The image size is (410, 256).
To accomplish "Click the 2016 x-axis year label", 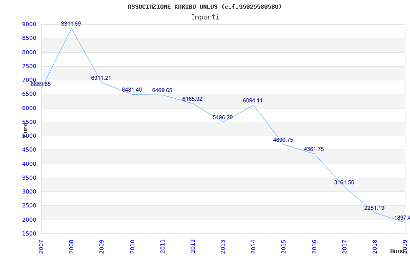I will 314,247.
